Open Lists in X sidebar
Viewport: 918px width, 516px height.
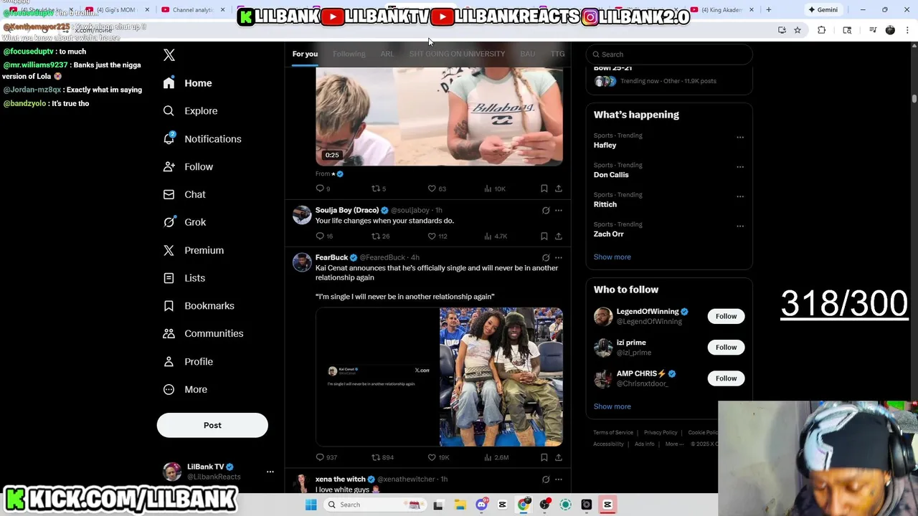184,278
